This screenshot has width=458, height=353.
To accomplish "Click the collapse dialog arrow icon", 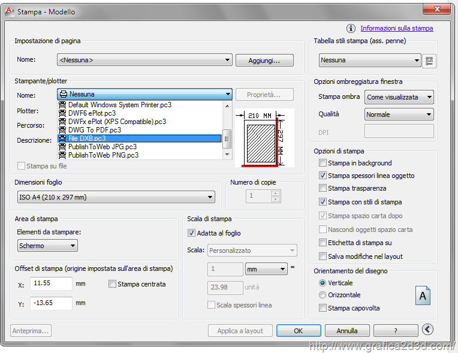I will (427, 330).
